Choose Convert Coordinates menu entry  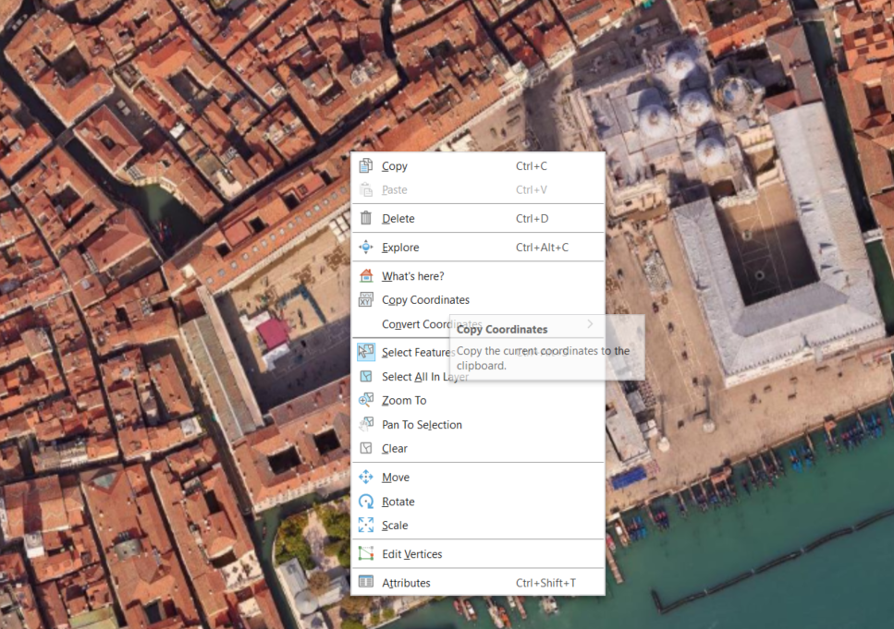[x=478, y=323]
